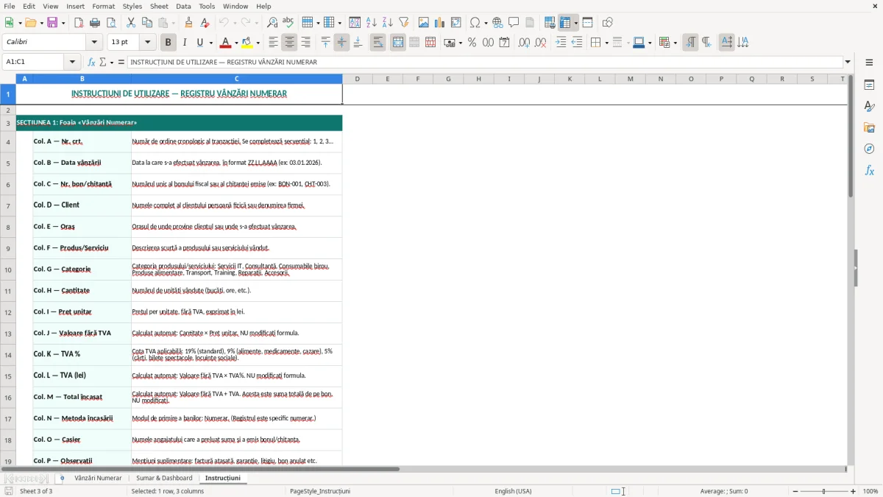Click the Function Wizard fx icon
883x497 pixels.
[91, 62]
